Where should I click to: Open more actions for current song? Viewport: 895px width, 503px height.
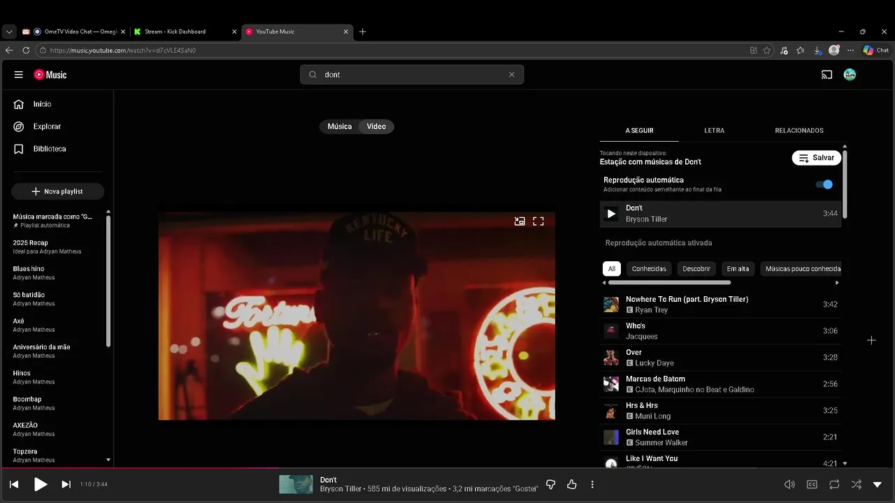click(x=592, y=484)
